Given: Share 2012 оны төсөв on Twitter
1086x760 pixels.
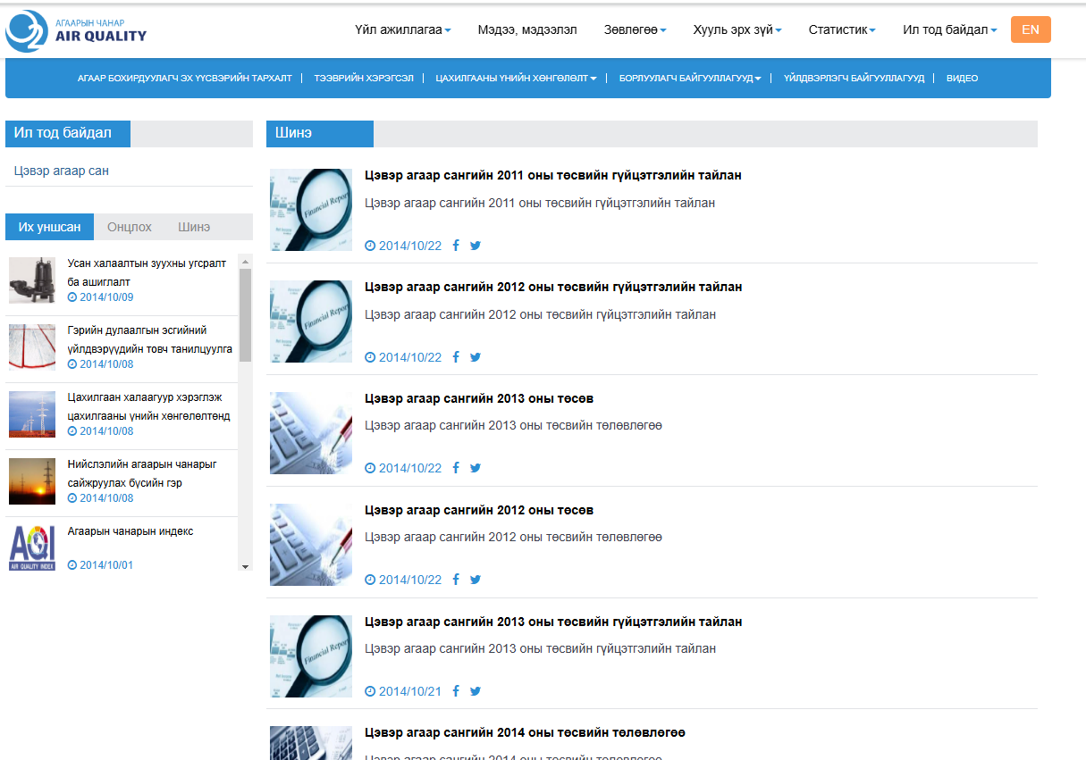Looking at the screenshot, I should (476, 580).
